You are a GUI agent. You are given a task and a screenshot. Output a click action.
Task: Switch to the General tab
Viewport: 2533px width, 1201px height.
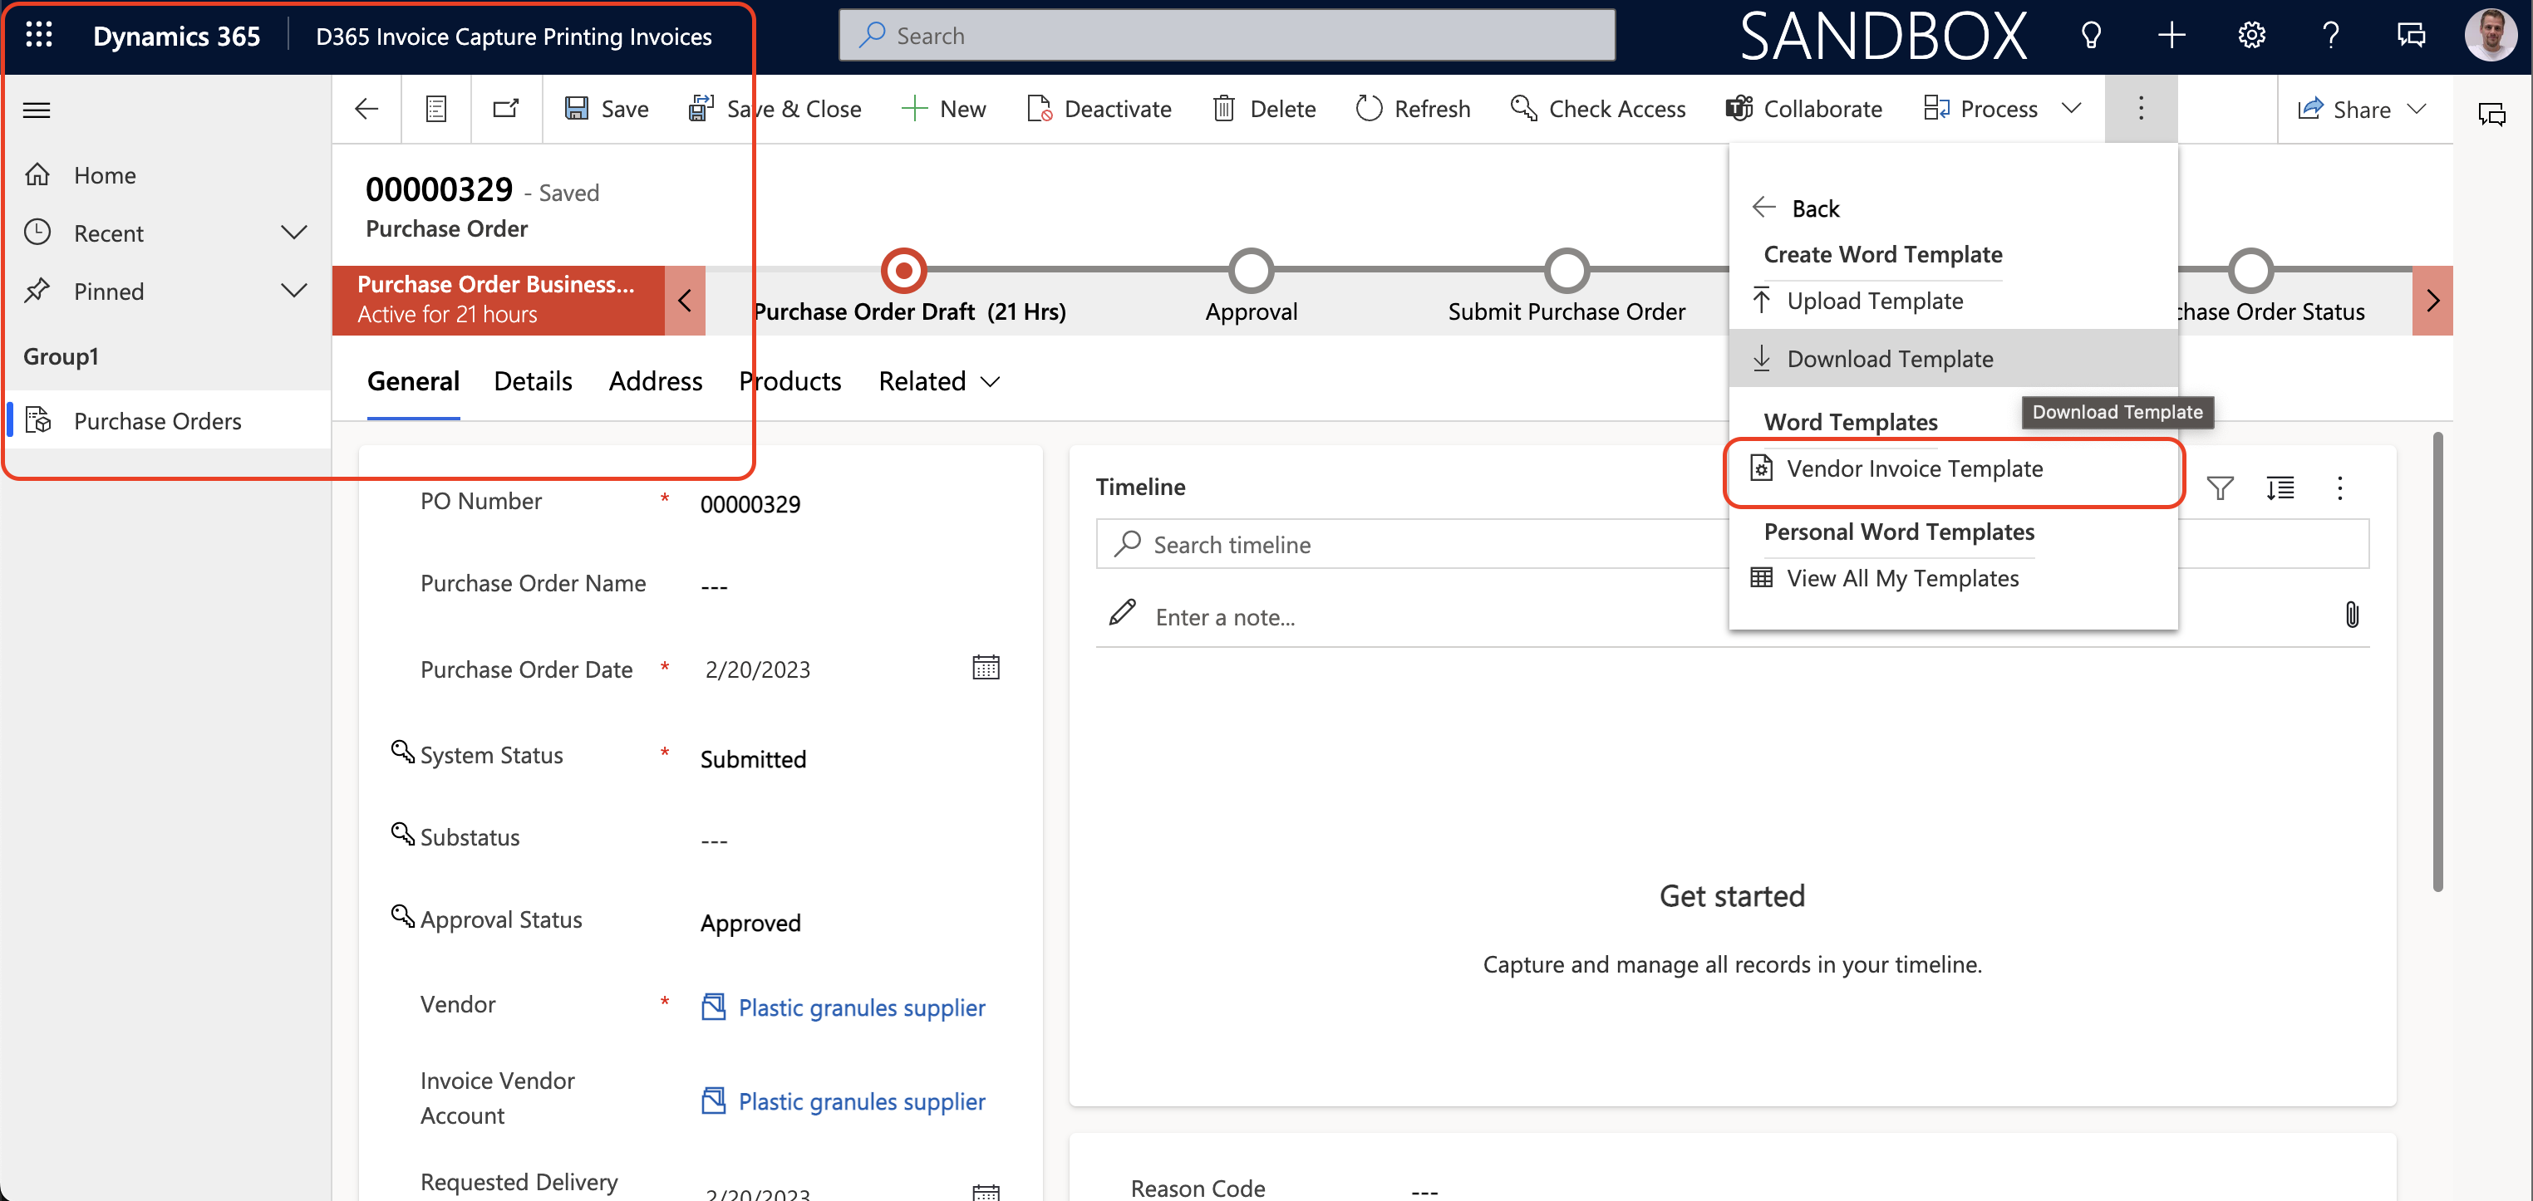[x=413, y=381]
